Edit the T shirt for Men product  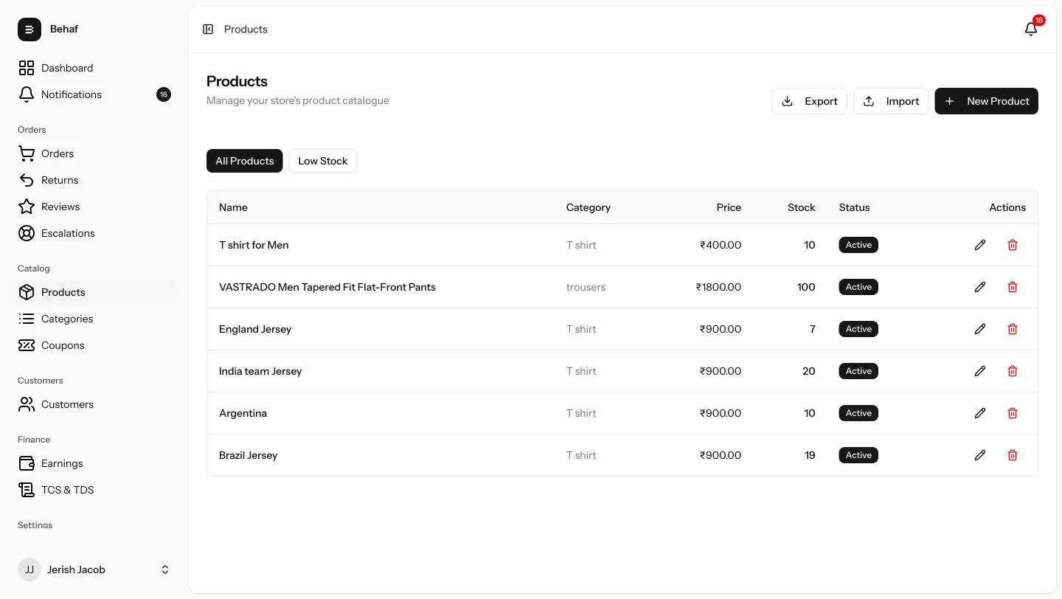point(980,245)
